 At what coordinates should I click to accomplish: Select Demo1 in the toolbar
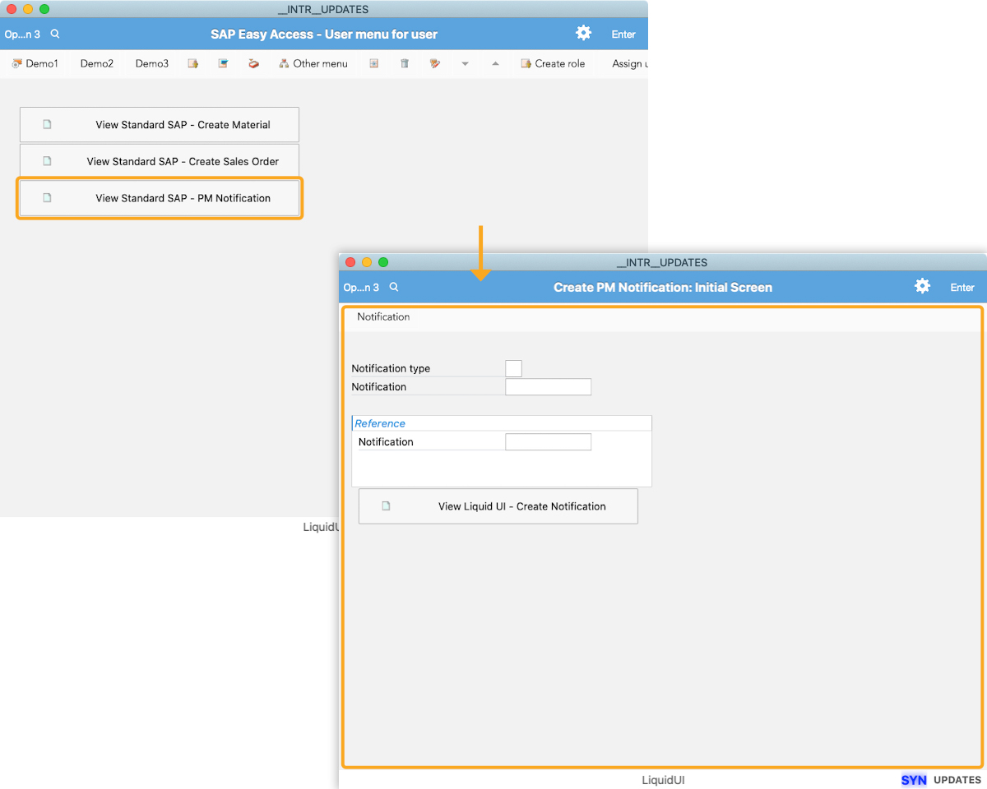click(35, 63)
